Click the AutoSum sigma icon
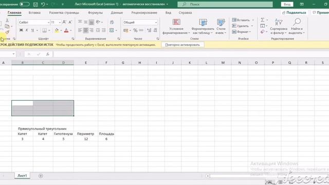This screenshot has height=185, width=329. point(263,20)
